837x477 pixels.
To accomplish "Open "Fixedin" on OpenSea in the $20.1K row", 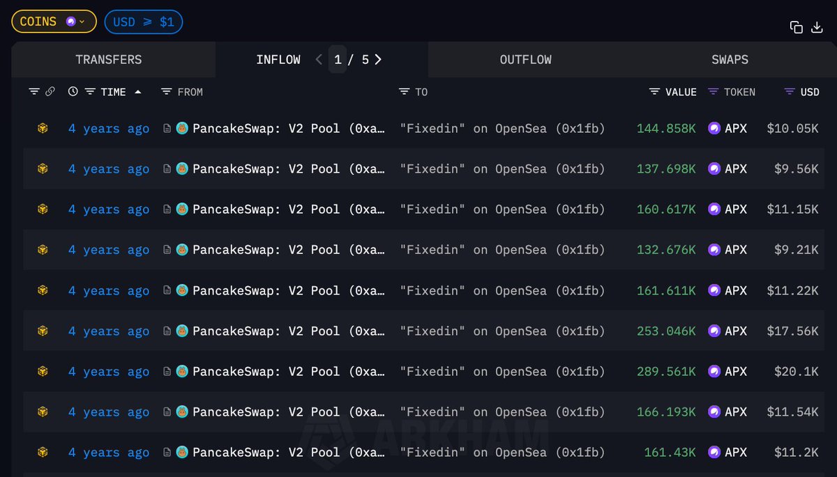I will tap(502, 372).
